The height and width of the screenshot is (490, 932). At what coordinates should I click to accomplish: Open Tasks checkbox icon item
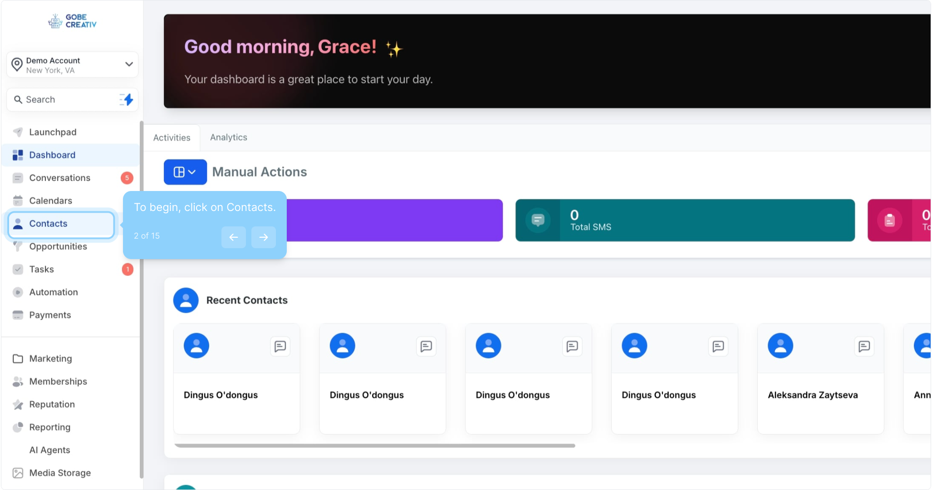(41, 269)
